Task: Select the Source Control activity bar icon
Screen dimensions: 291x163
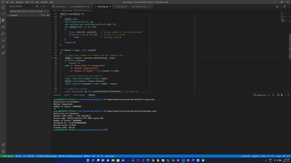Action: [x=3, y=20]
